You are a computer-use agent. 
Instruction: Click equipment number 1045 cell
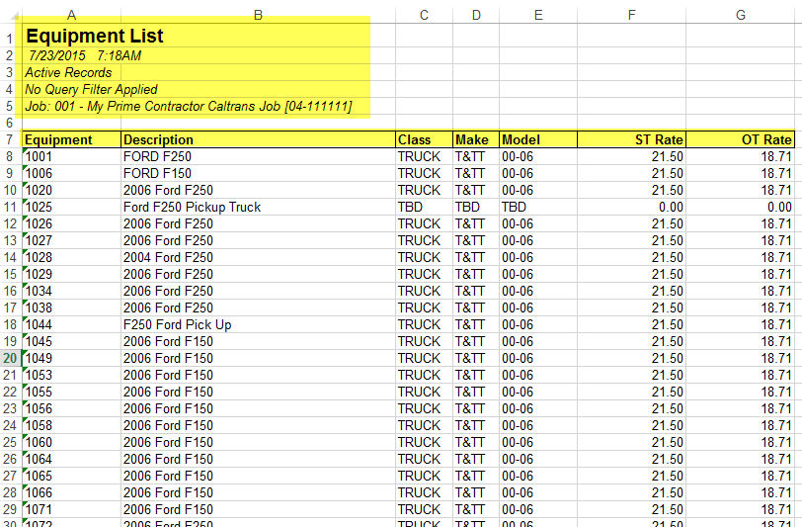click(x=71, y=341)
